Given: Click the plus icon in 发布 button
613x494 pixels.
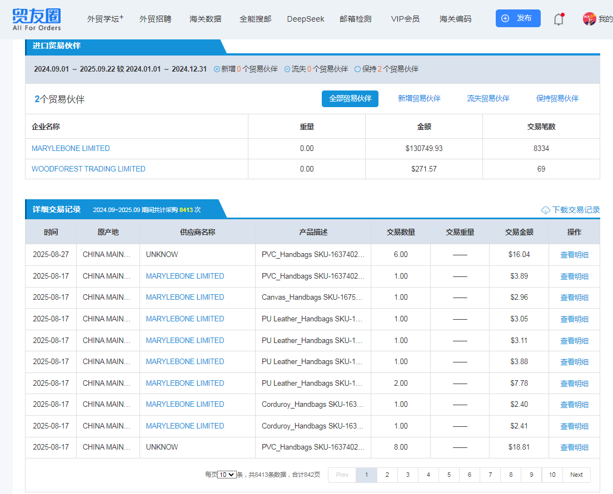Looking at the screenshot, I should pyautogui.click(x=505, y=18).
